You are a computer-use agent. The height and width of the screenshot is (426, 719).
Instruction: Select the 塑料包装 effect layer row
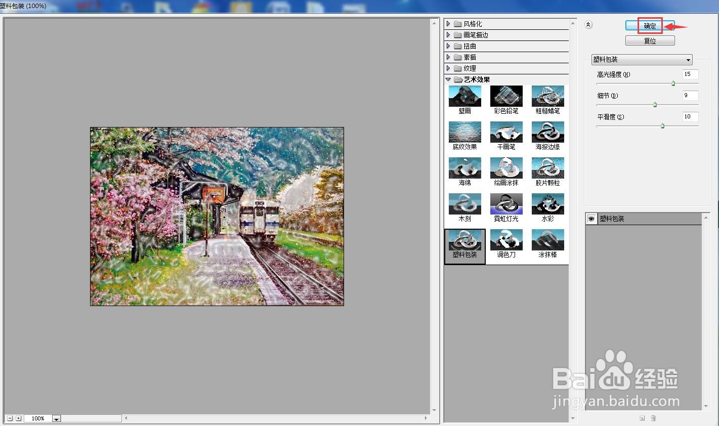644,219
